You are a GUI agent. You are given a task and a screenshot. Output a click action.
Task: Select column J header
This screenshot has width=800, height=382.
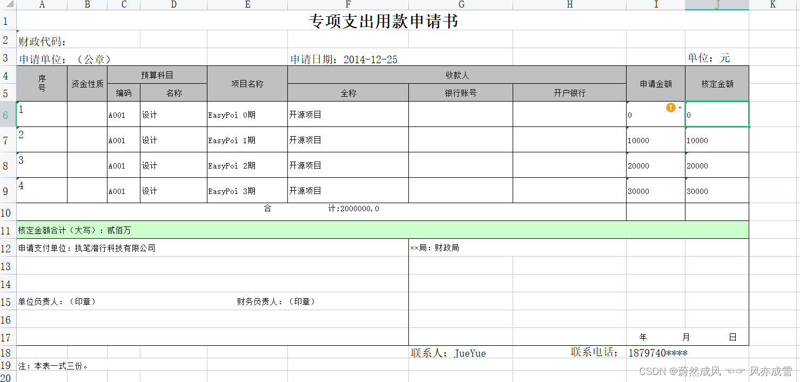[717, 4]
